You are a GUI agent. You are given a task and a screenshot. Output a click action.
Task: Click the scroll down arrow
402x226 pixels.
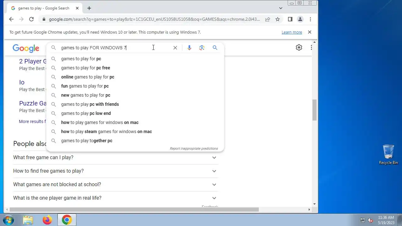tap(315, 204)
